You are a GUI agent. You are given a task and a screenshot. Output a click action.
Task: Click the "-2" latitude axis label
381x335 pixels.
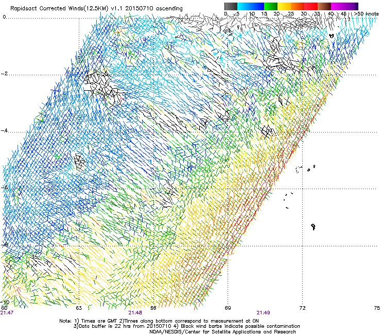(4, 74)
